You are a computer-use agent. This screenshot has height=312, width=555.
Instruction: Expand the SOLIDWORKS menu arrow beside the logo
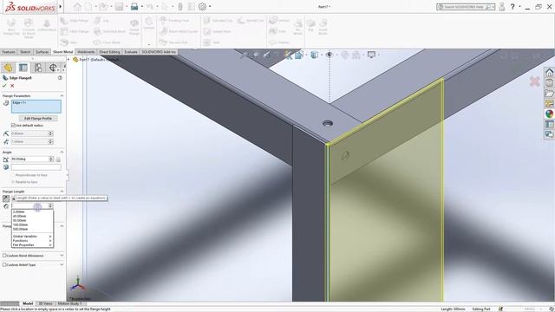(x=61, y=7)
